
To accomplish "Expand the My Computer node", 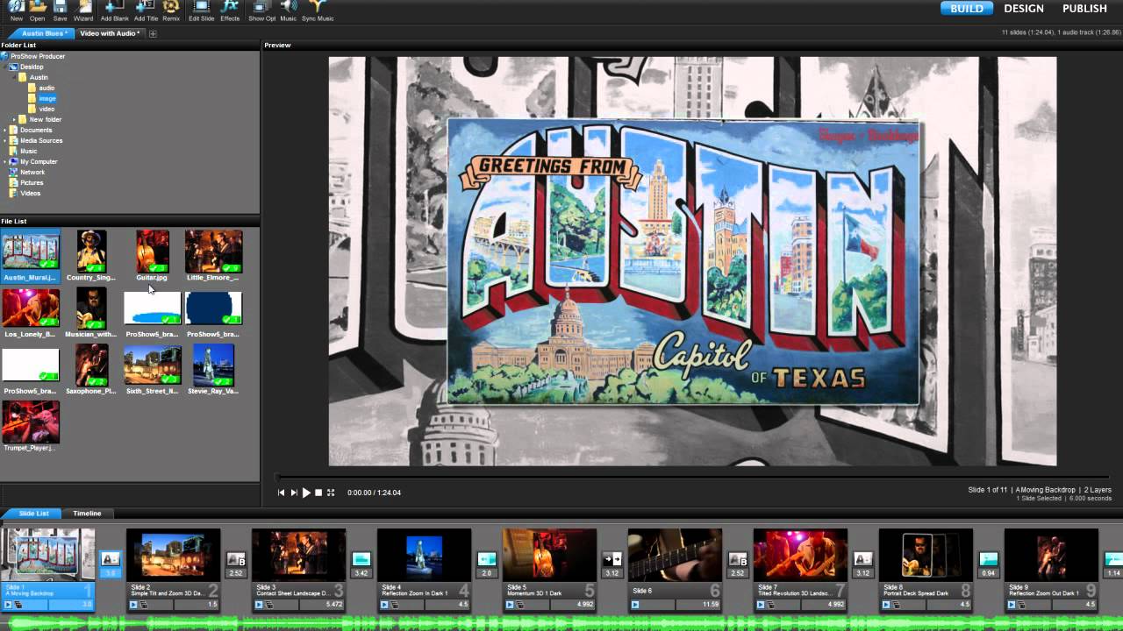I will tap(5, 161).
